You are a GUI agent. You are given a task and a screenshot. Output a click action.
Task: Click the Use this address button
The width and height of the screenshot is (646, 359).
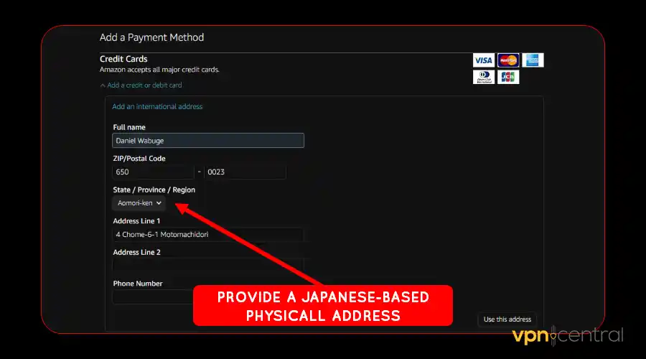(x=507, y=320)
